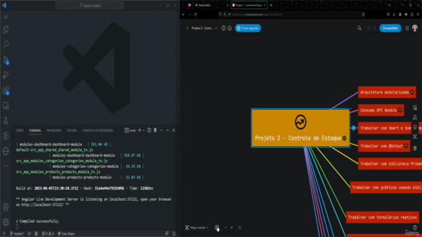Bookmark this page with the star icon

point(363,14)
